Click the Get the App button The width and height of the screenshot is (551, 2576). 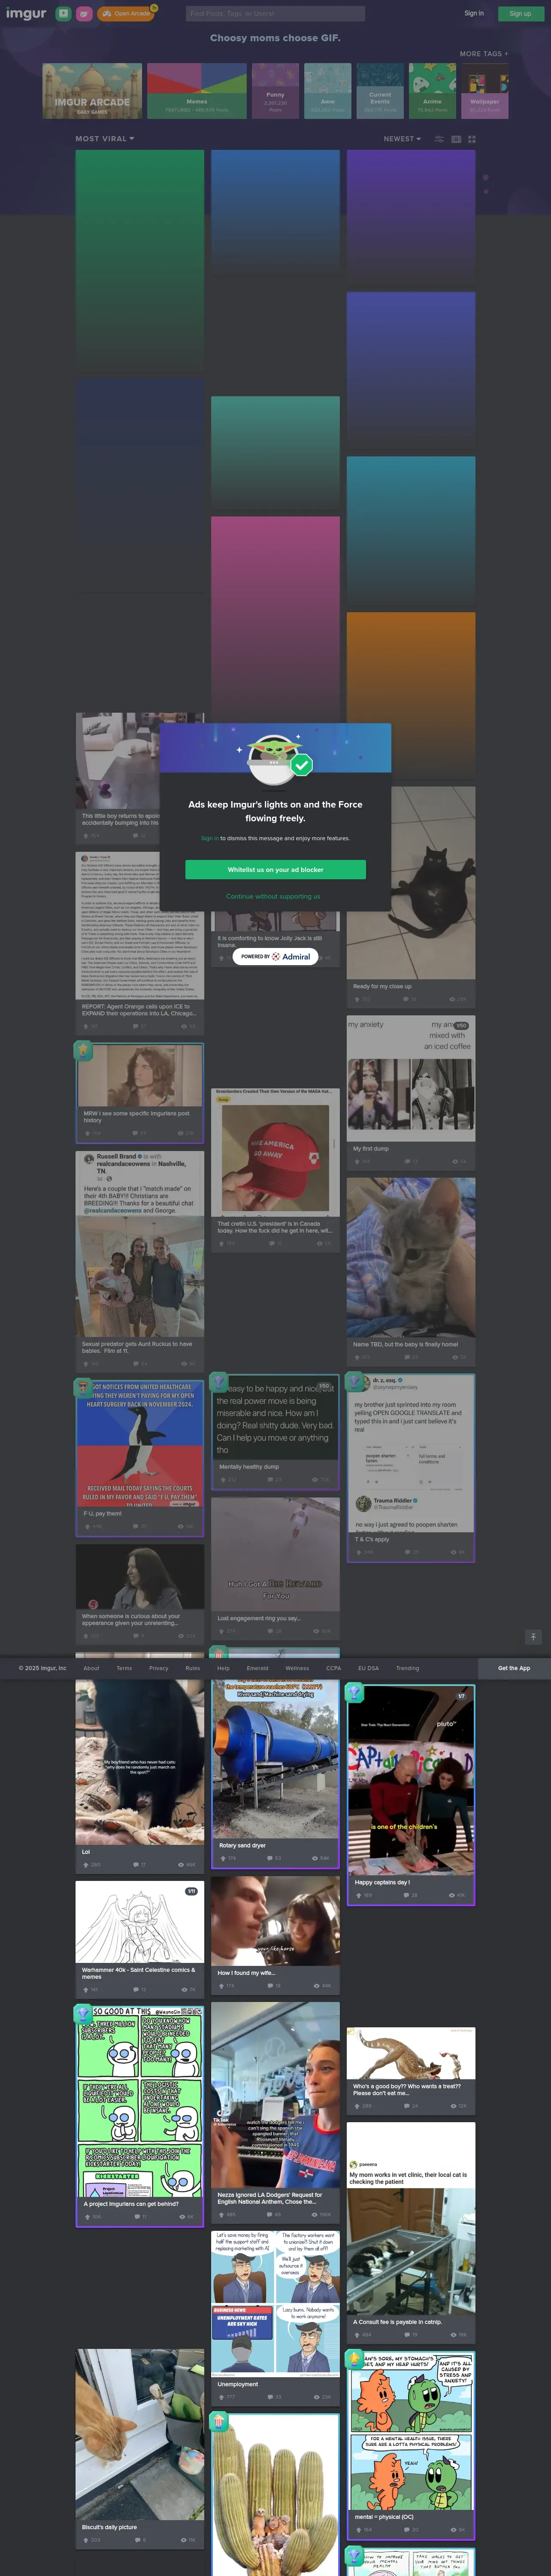point(514,1668)
